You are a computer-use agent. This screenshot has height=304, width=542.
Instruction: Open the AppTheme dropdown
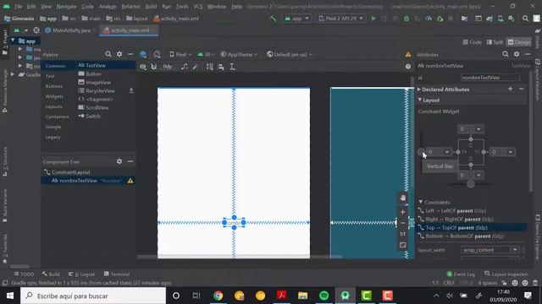pos(239,54)
